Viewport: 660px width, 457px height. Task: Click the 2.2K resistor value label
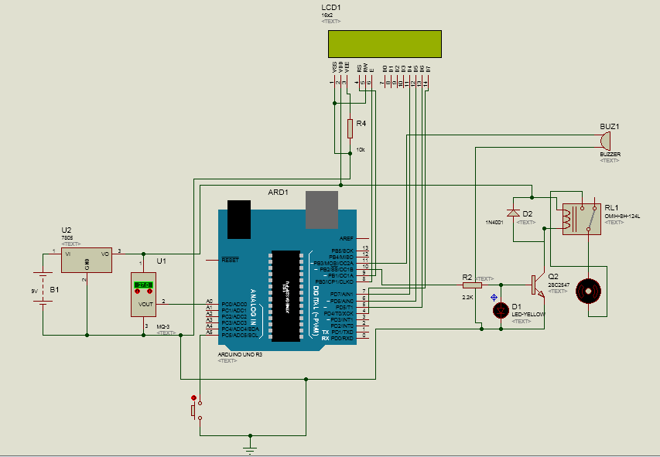467,297
